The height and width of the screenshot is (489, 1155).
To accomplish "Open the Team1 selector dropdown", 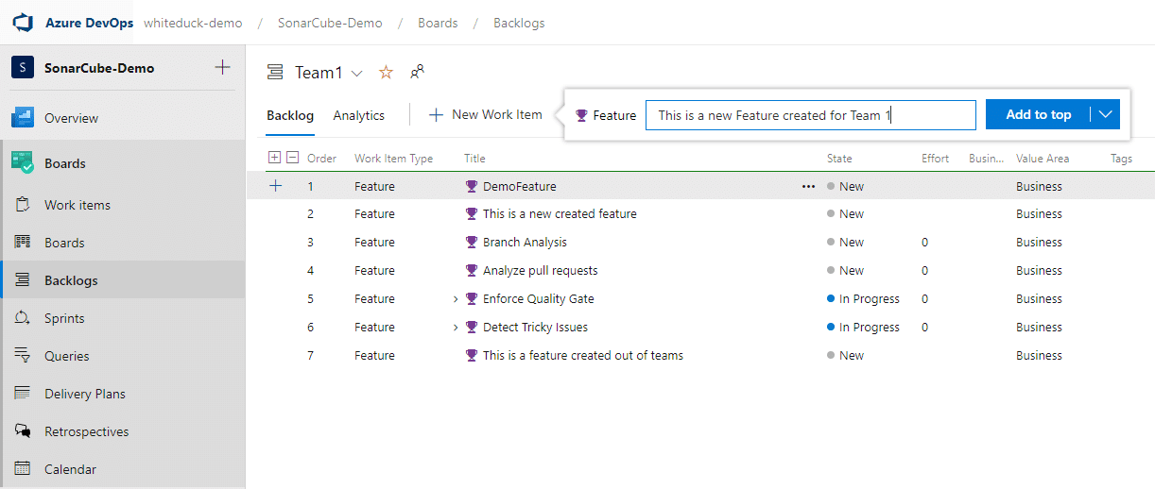I will pos(356,73).
